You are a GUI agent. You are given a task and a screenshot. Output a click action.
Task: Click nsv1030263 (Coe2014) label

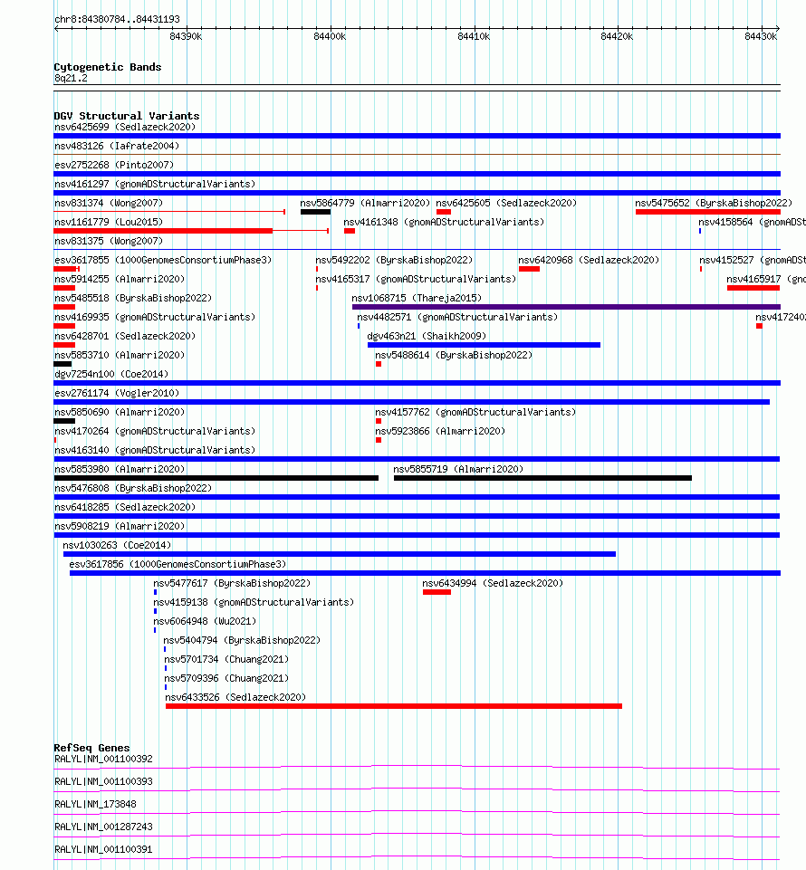[117, 545]
